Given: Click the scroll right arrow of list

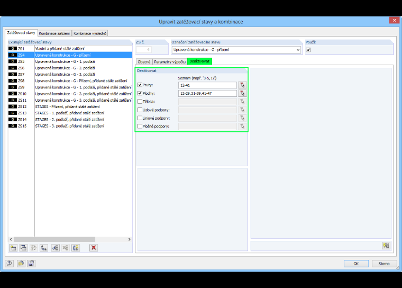Looking at the screenshot, I should pos(130,239).
